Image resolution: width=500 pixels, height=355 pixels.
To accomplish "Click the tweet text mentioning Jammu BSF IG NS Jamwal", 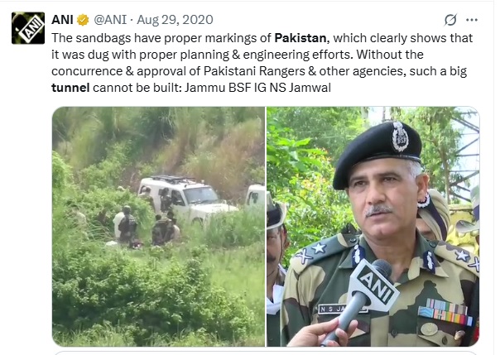I will (257, 88).
